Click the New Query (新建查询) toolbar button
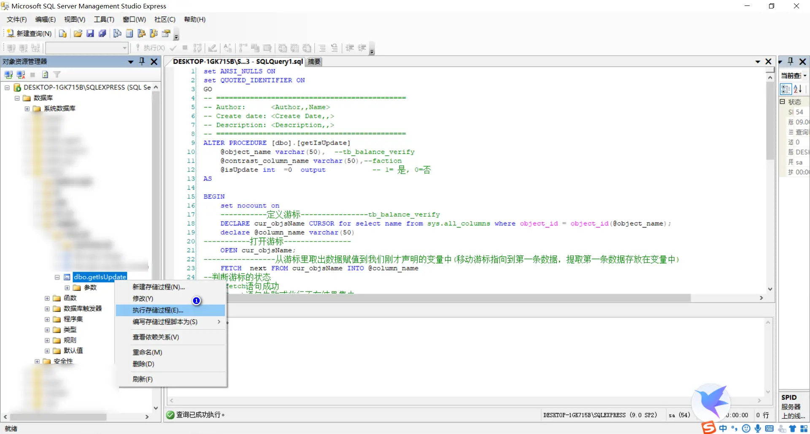This screenshot has height=434, width=810. point(29,33)
